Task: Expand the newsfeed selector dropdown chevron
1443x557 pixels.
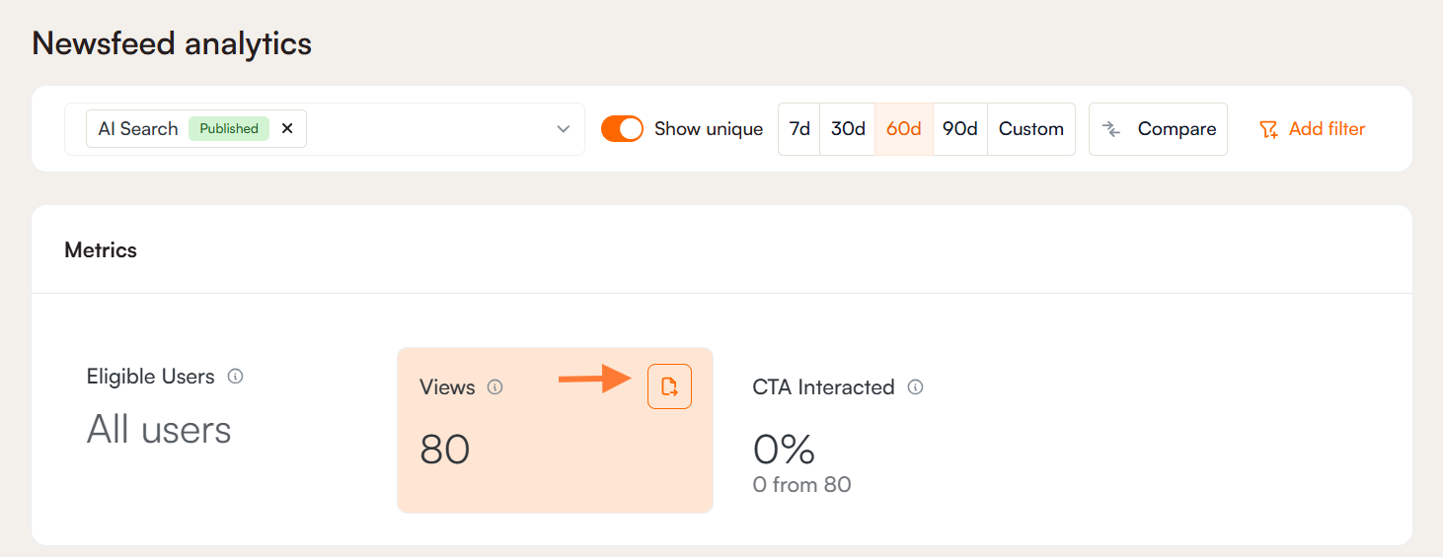Action: 564,129
